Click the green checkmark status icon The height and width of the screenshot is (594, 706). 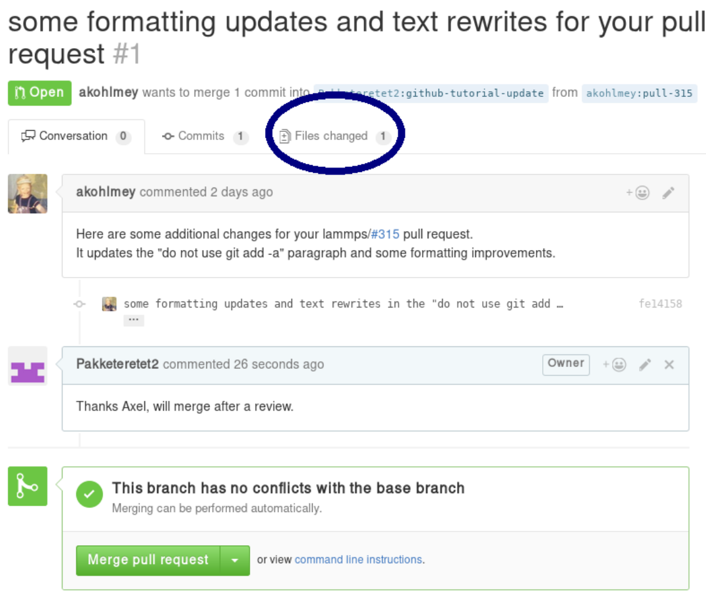click(89, 494)
